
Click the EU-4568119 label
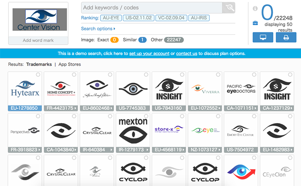pyautogui.click(x=169, y=150)
